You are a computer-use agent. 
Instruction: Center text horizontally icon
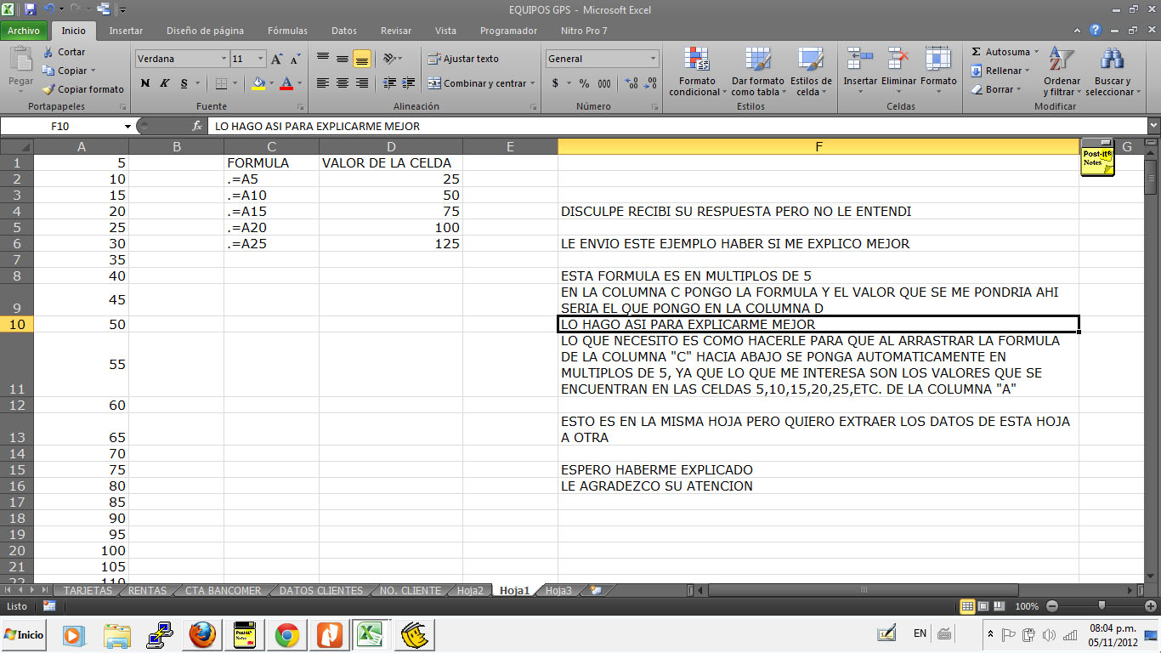pyautogui.click(x=343, y=83)
